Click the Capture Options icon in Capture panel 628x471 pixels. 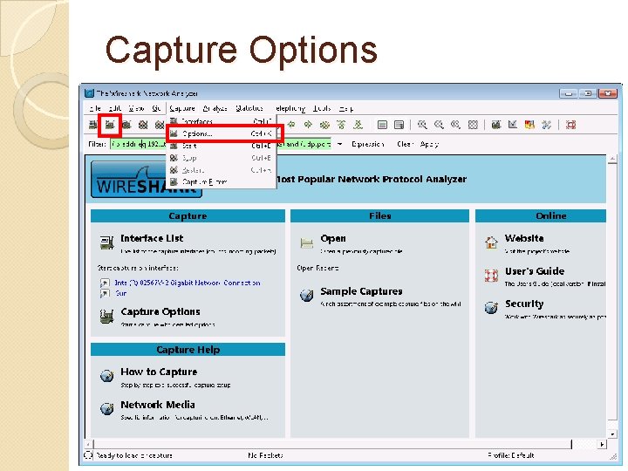coord(106,317)
